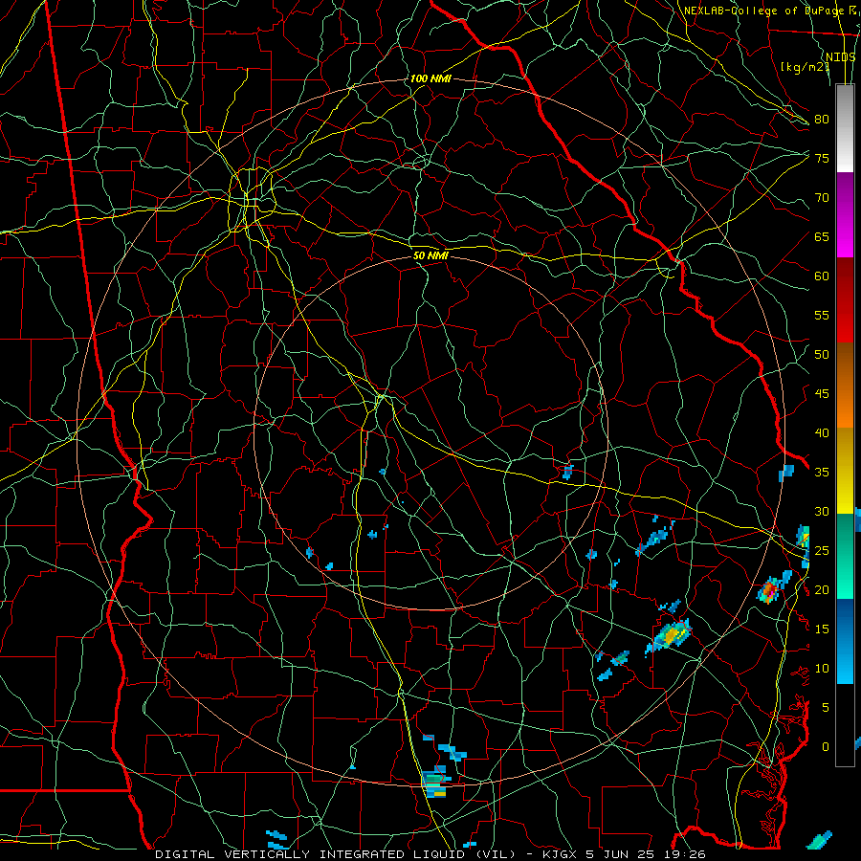Screen dimensions: 861x861
Task: Click the orange-brown segment of the color bar
Action: tap(845, 386)
